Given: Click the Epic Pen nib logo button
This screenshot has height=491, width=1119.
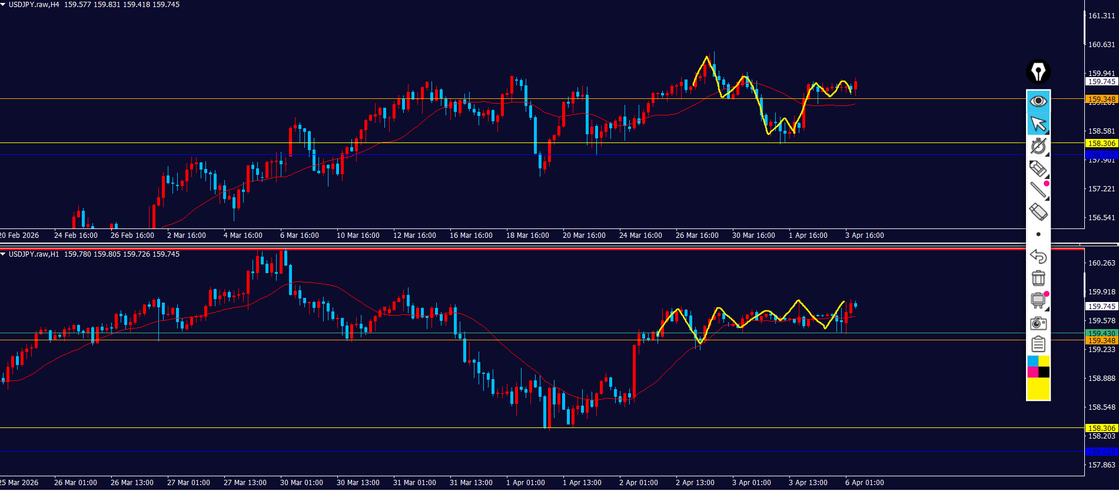Looking at the screenshot, I should tap(1038, 72).
